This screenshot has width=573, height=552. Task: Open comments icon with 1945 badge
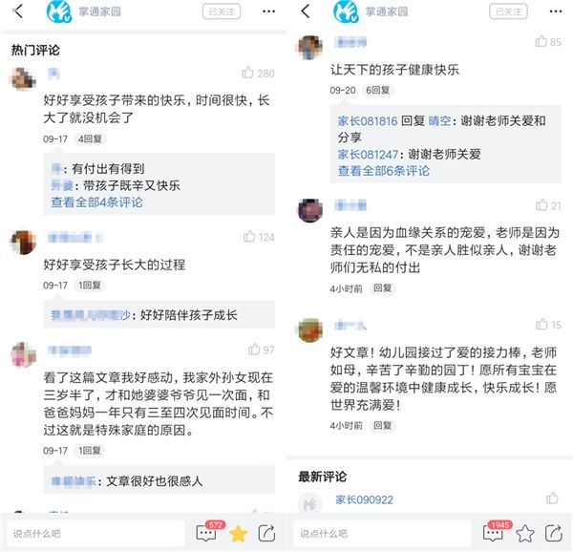495,532
